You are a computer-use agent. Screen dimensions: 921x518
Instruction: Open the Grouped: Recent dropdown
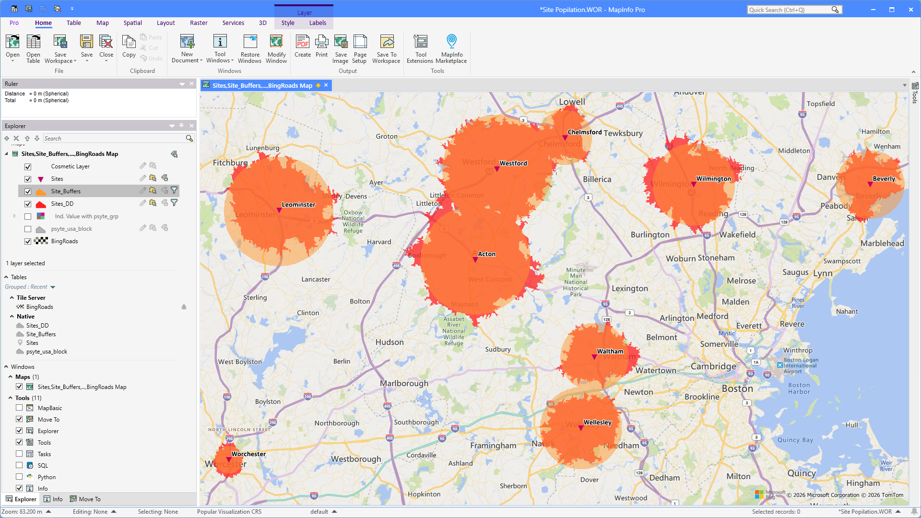coord(53,287)
